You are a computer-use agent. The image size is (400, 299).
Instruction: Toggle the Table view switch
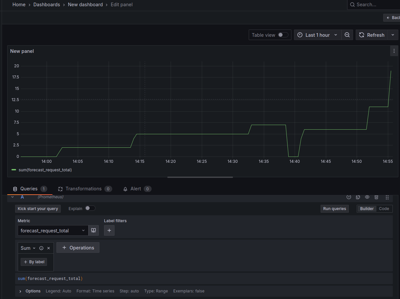click(x=283, y=35)
